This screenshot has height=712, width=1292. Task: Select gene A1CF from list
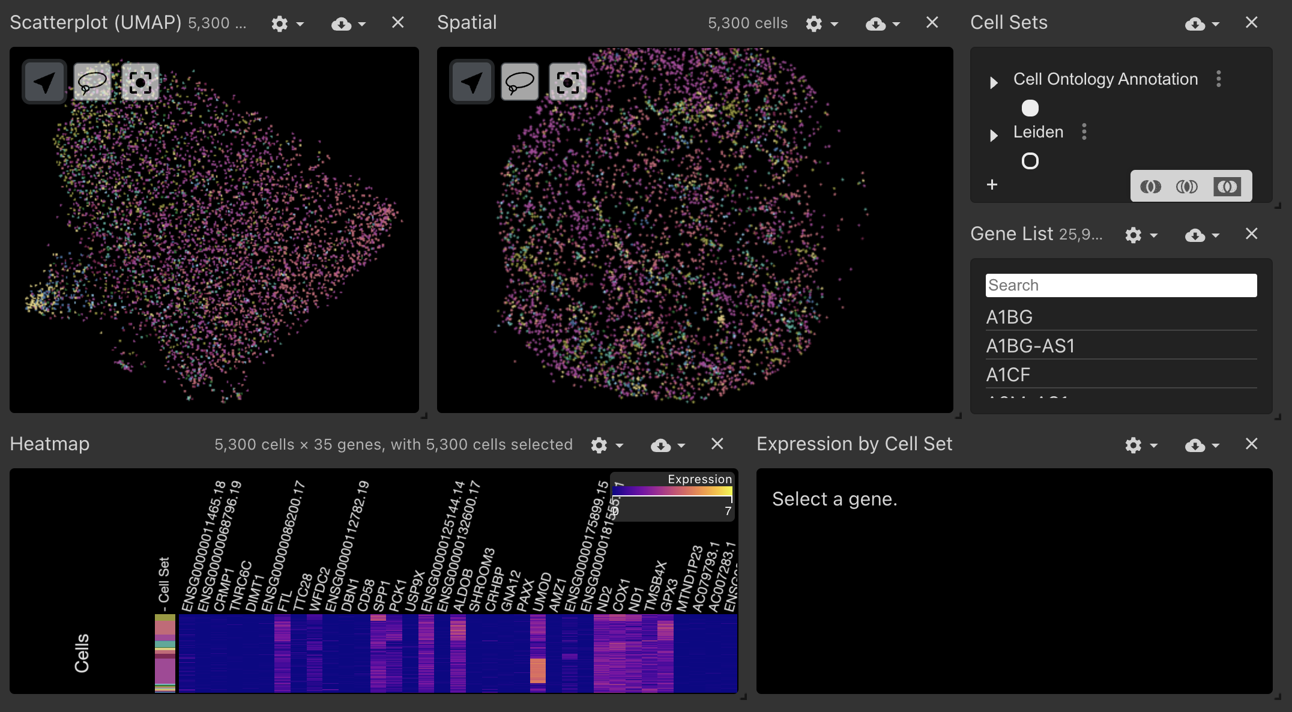coord(1008,375)
